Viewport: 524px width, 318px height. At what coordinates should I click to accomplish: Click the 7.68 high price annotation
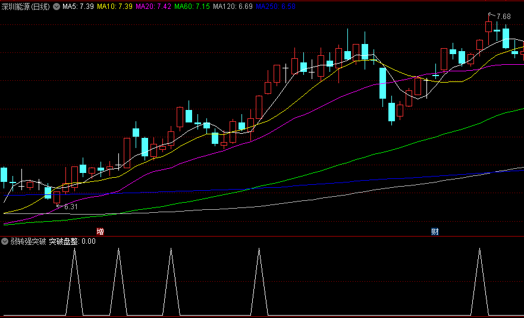tap(503, 17)
